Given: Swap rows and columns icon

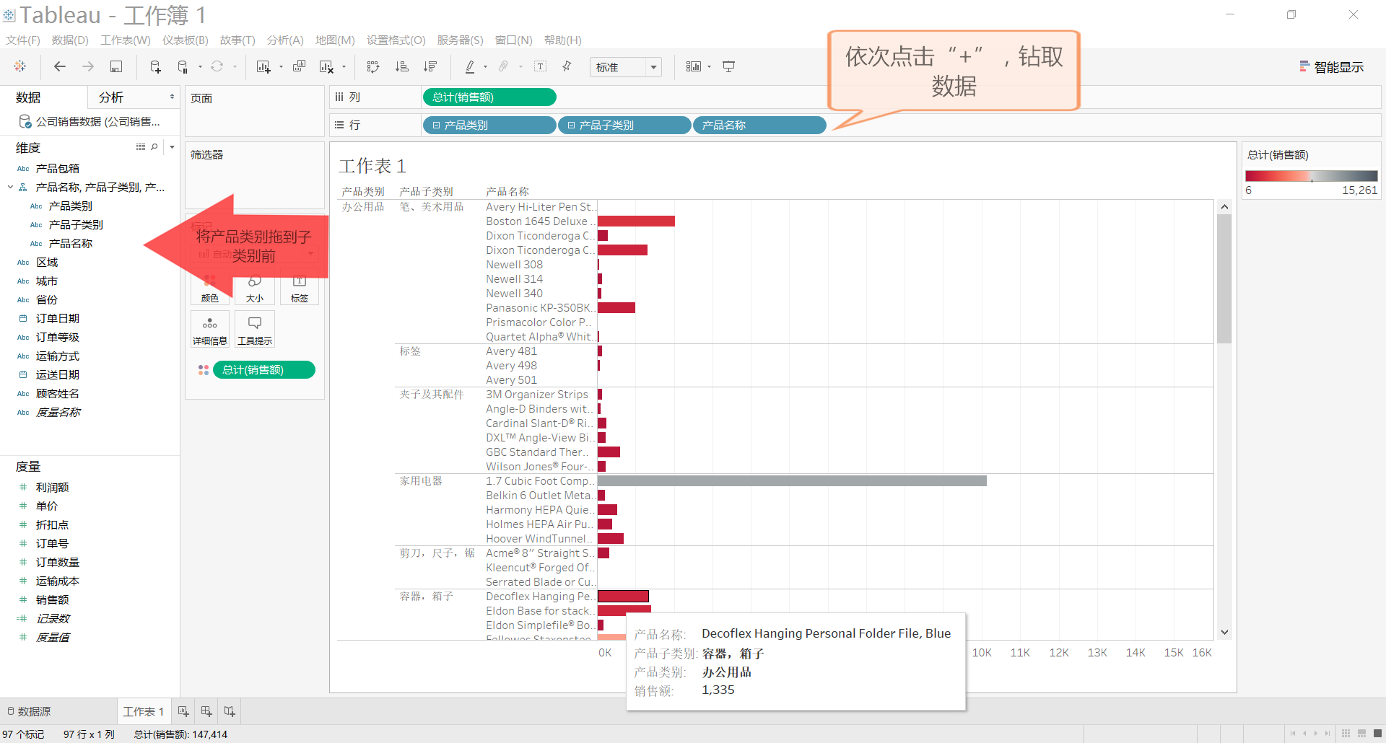Looking at the screenshot, I should coord(373,66).
